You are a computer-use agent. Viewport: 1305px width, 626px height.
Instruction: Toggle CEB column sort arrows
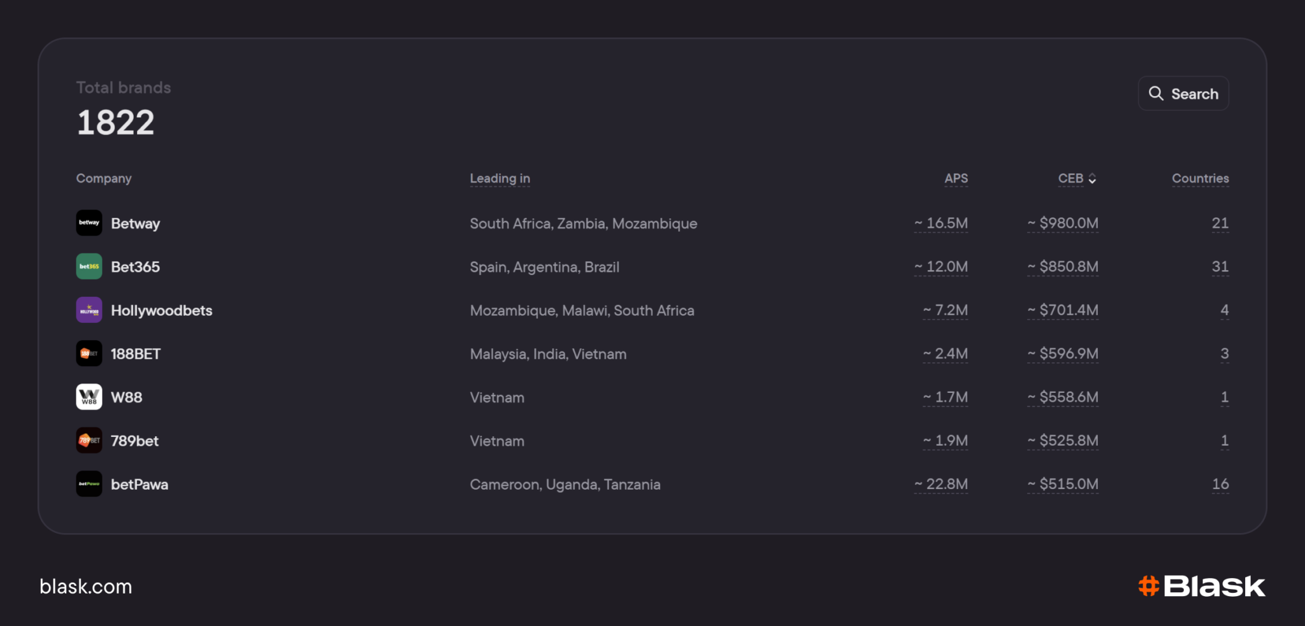[x=1092, y=179]
